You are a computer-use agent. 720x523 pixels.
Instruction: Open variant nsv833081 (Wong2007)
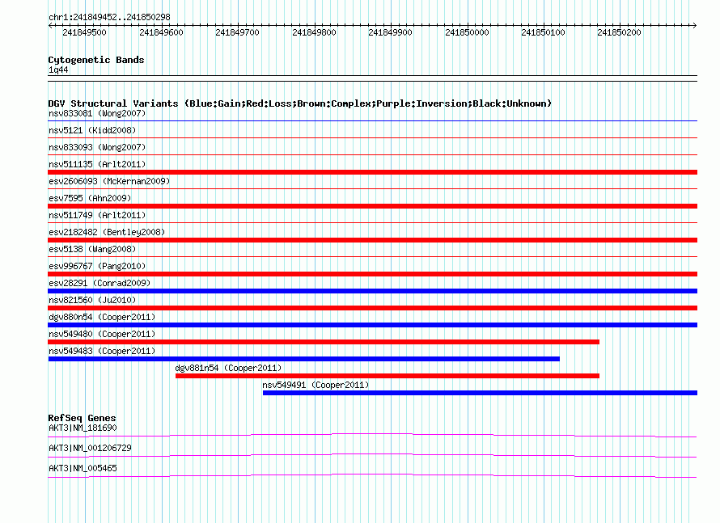pos(97,113)
